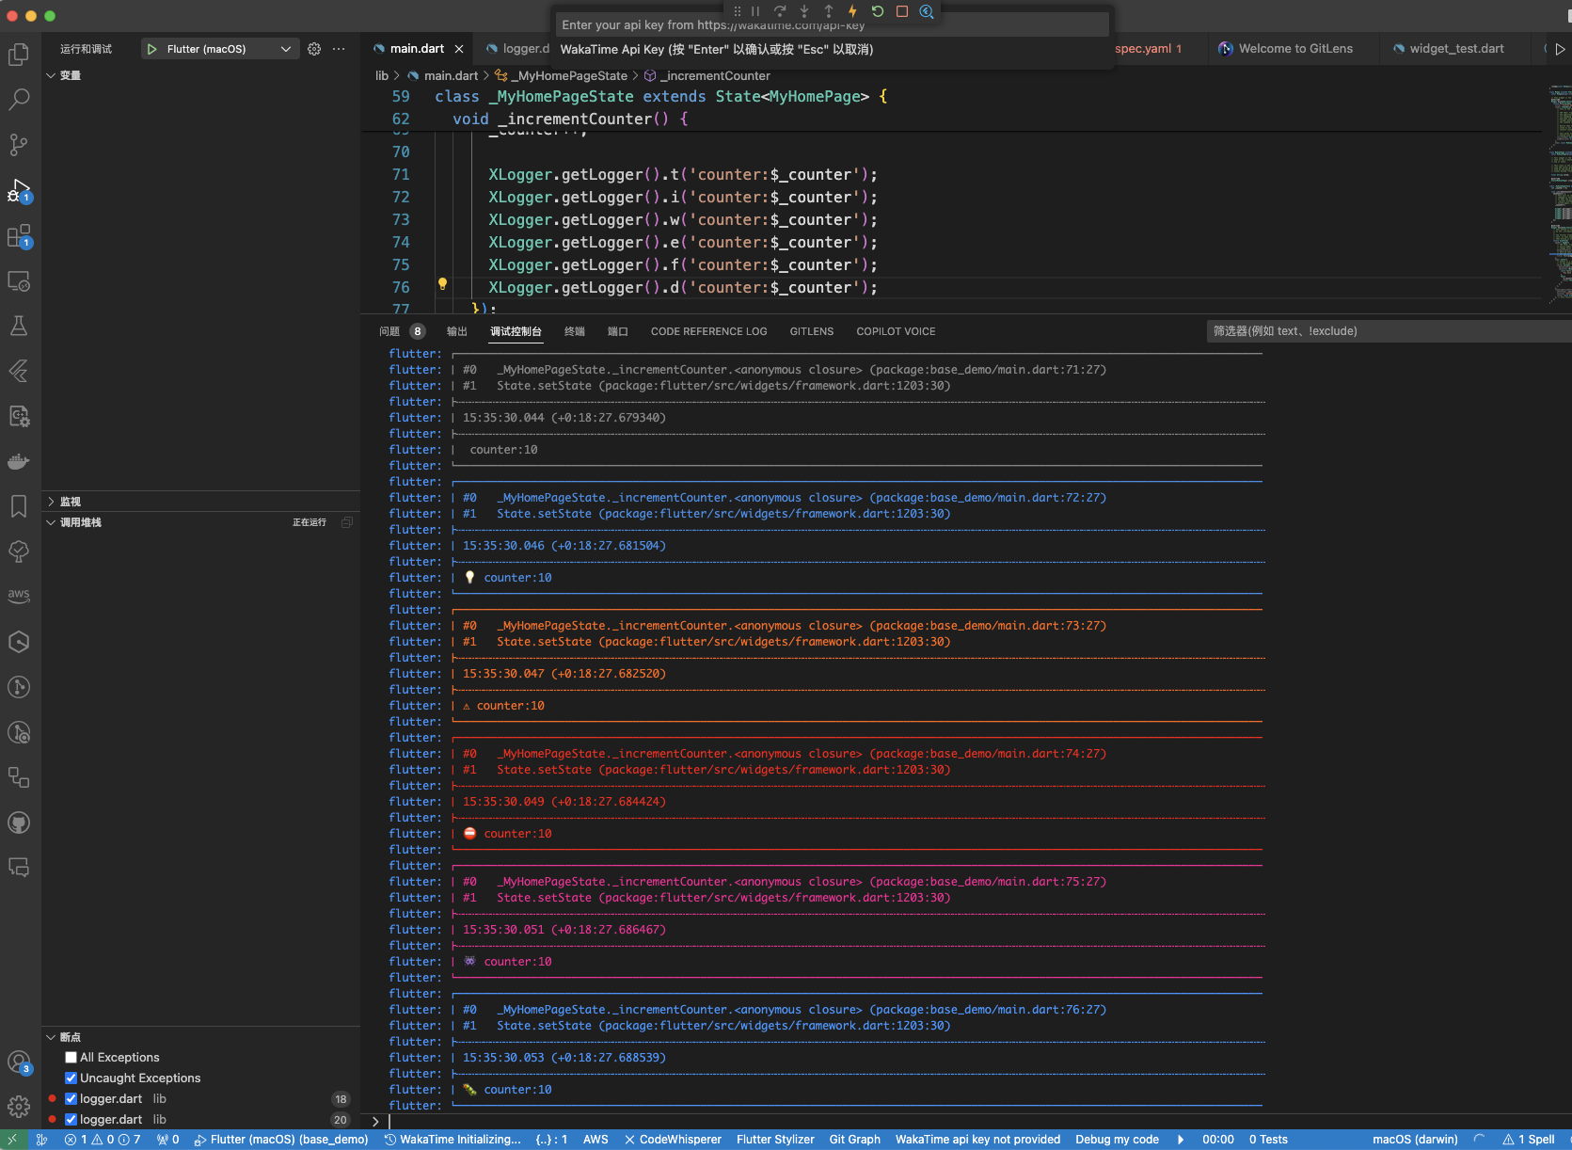Screen dimensions: 1572x1150
Task: Switch to the main.dart editor tab
Action: coord(417,49)
